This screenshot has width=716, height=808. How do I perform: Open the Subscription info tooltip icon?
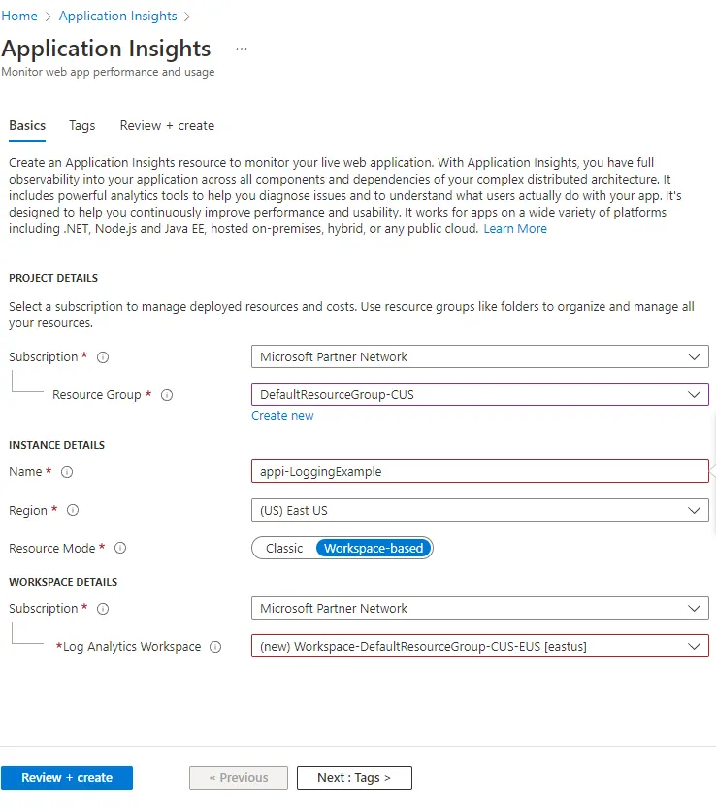pyautogui.click(x=101, y=356)
